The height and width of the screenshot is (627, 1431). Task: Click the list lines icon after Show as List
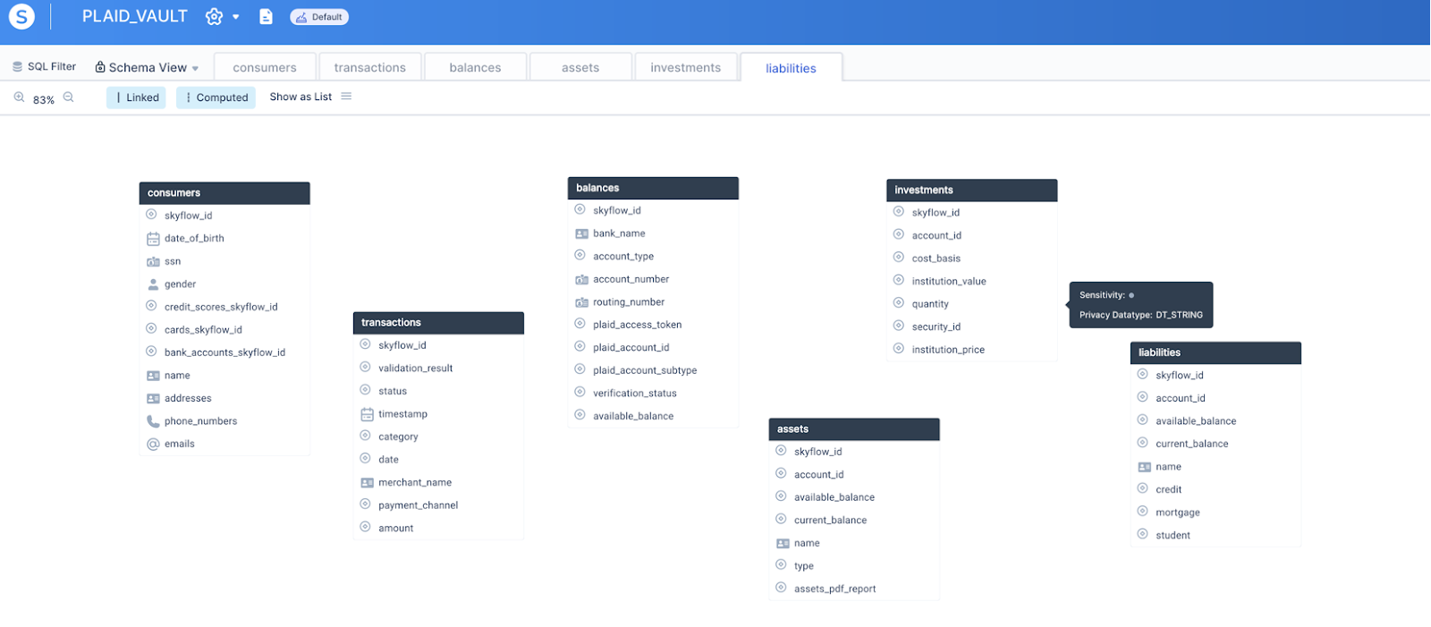click(x=346, y=97)
